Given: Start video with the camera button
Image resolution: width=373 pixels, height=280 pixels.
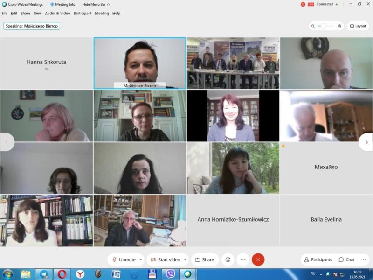Looking at the screenshot, I should coord(165,260).
